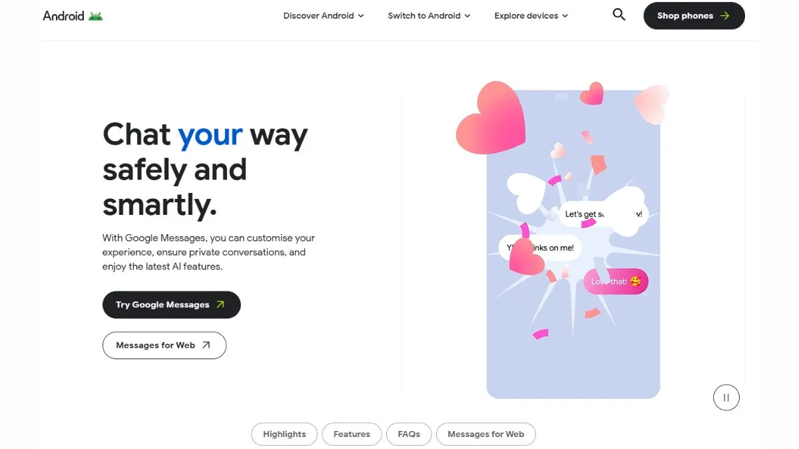Click the Shop phones button
Viewport: 799px width, 449px height.
point(694,16)
